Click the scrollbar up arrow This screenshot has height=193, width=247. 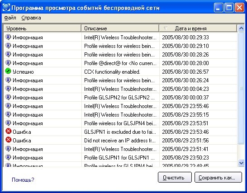(x=241, y=28)
